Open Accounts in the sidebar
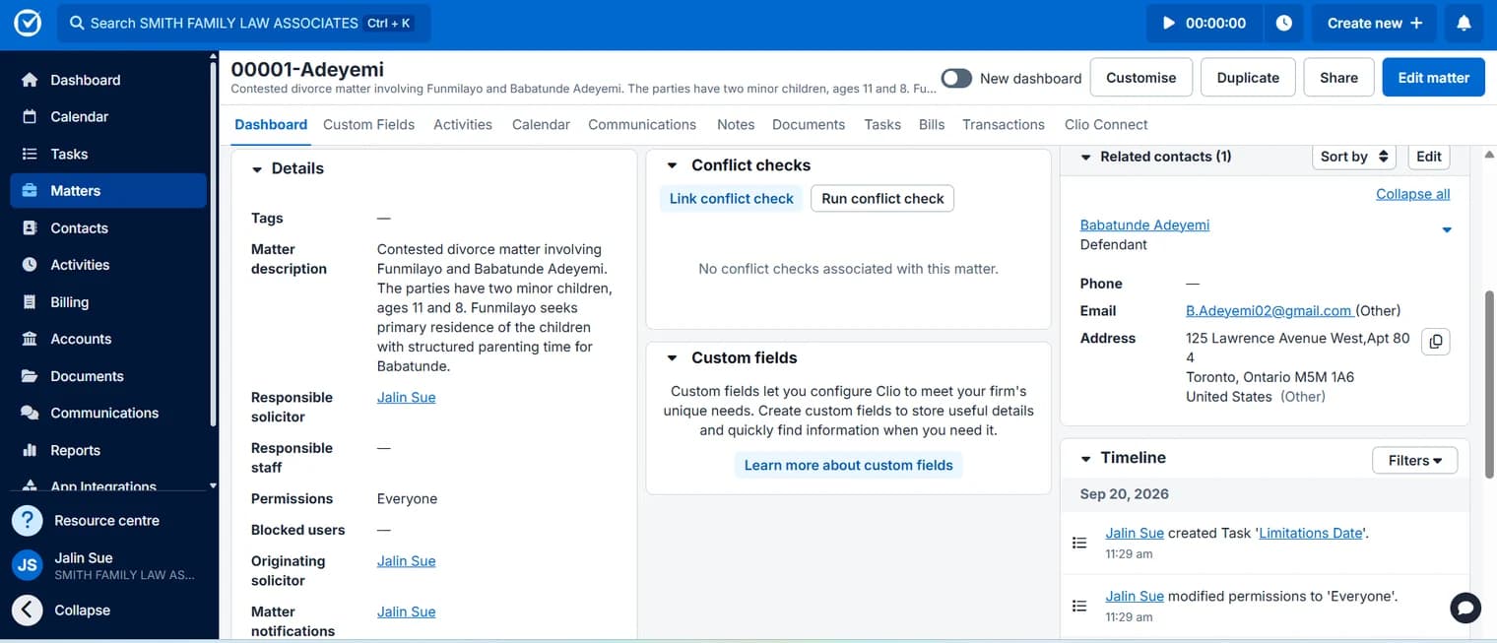 coord(108,339)
